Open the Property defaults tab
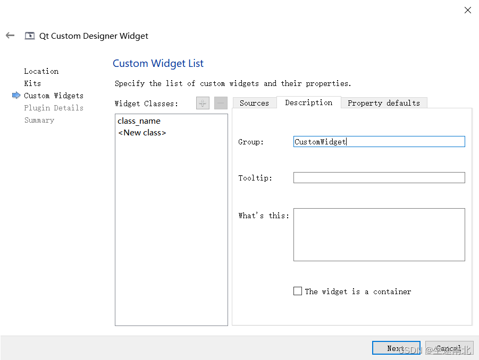This screenshot has height=360, width=479. point(384,103)
